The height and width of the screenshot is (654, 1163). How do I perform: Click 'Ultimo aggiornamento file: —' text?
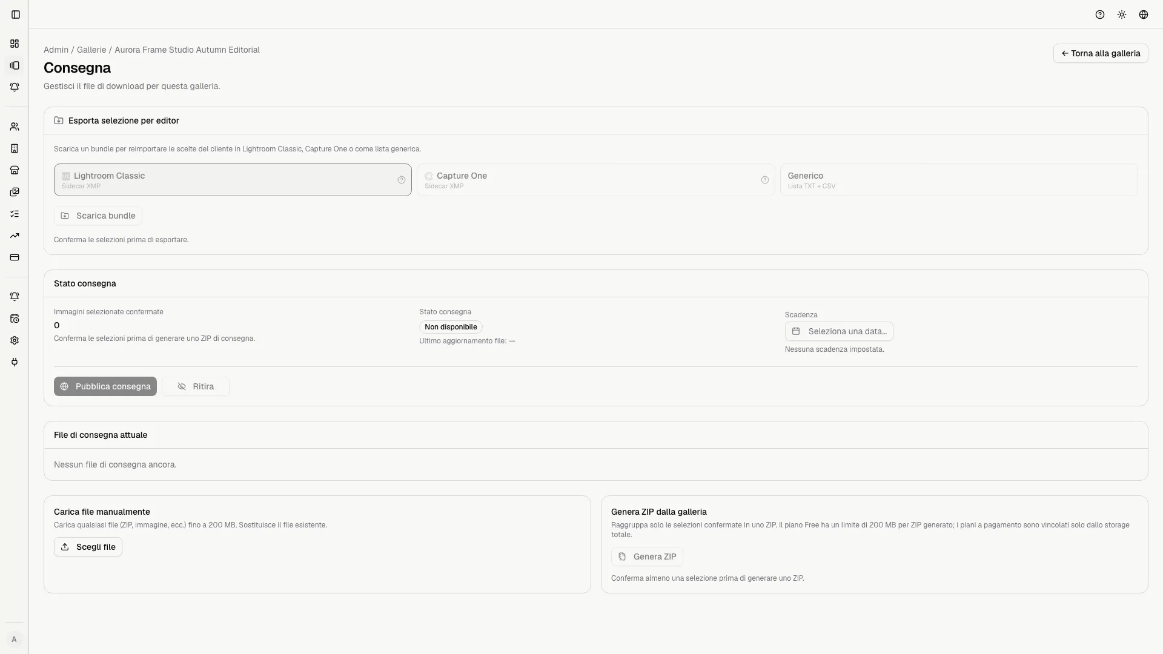point(467,341)
